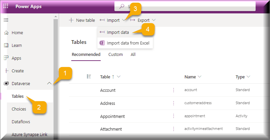Expand the Import dropdown chevron
This screenshot has height=140, width=270.
124,20
